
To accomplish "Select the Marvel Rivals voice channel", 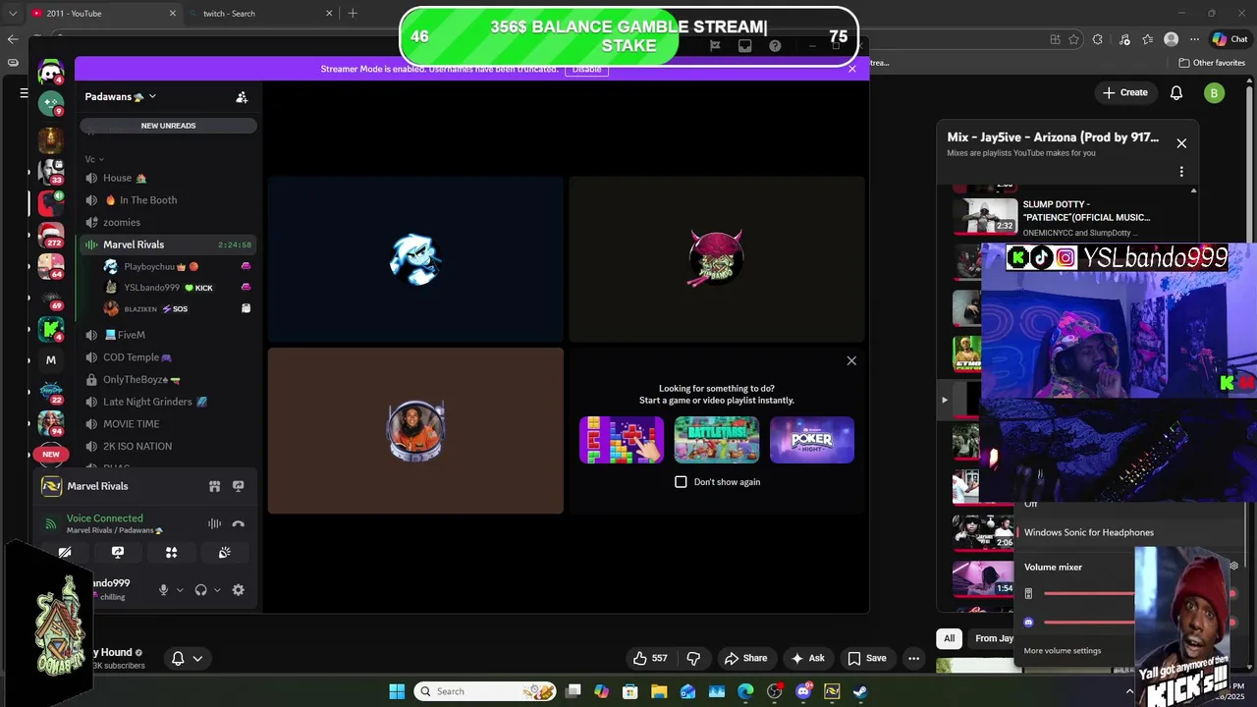I will pyautogui.click(x=167, y=245).
